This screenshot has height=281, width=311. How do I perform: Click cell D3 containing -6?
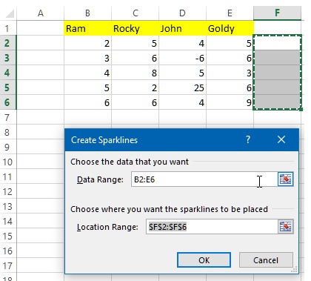click(x=182, y=58)
